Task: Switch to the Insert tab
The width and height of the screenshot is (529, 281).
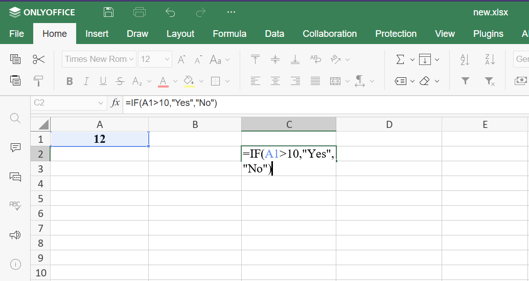Action: point(97,34)
